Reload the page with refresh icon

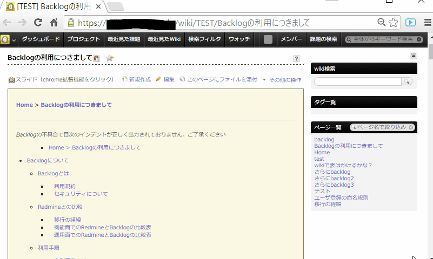(x=38, y=22)
